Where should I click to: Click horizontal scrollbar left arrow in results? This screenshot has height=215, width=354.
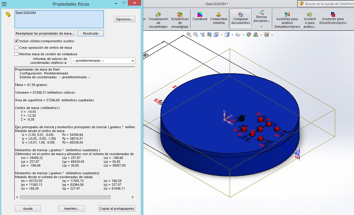[17, 197]
